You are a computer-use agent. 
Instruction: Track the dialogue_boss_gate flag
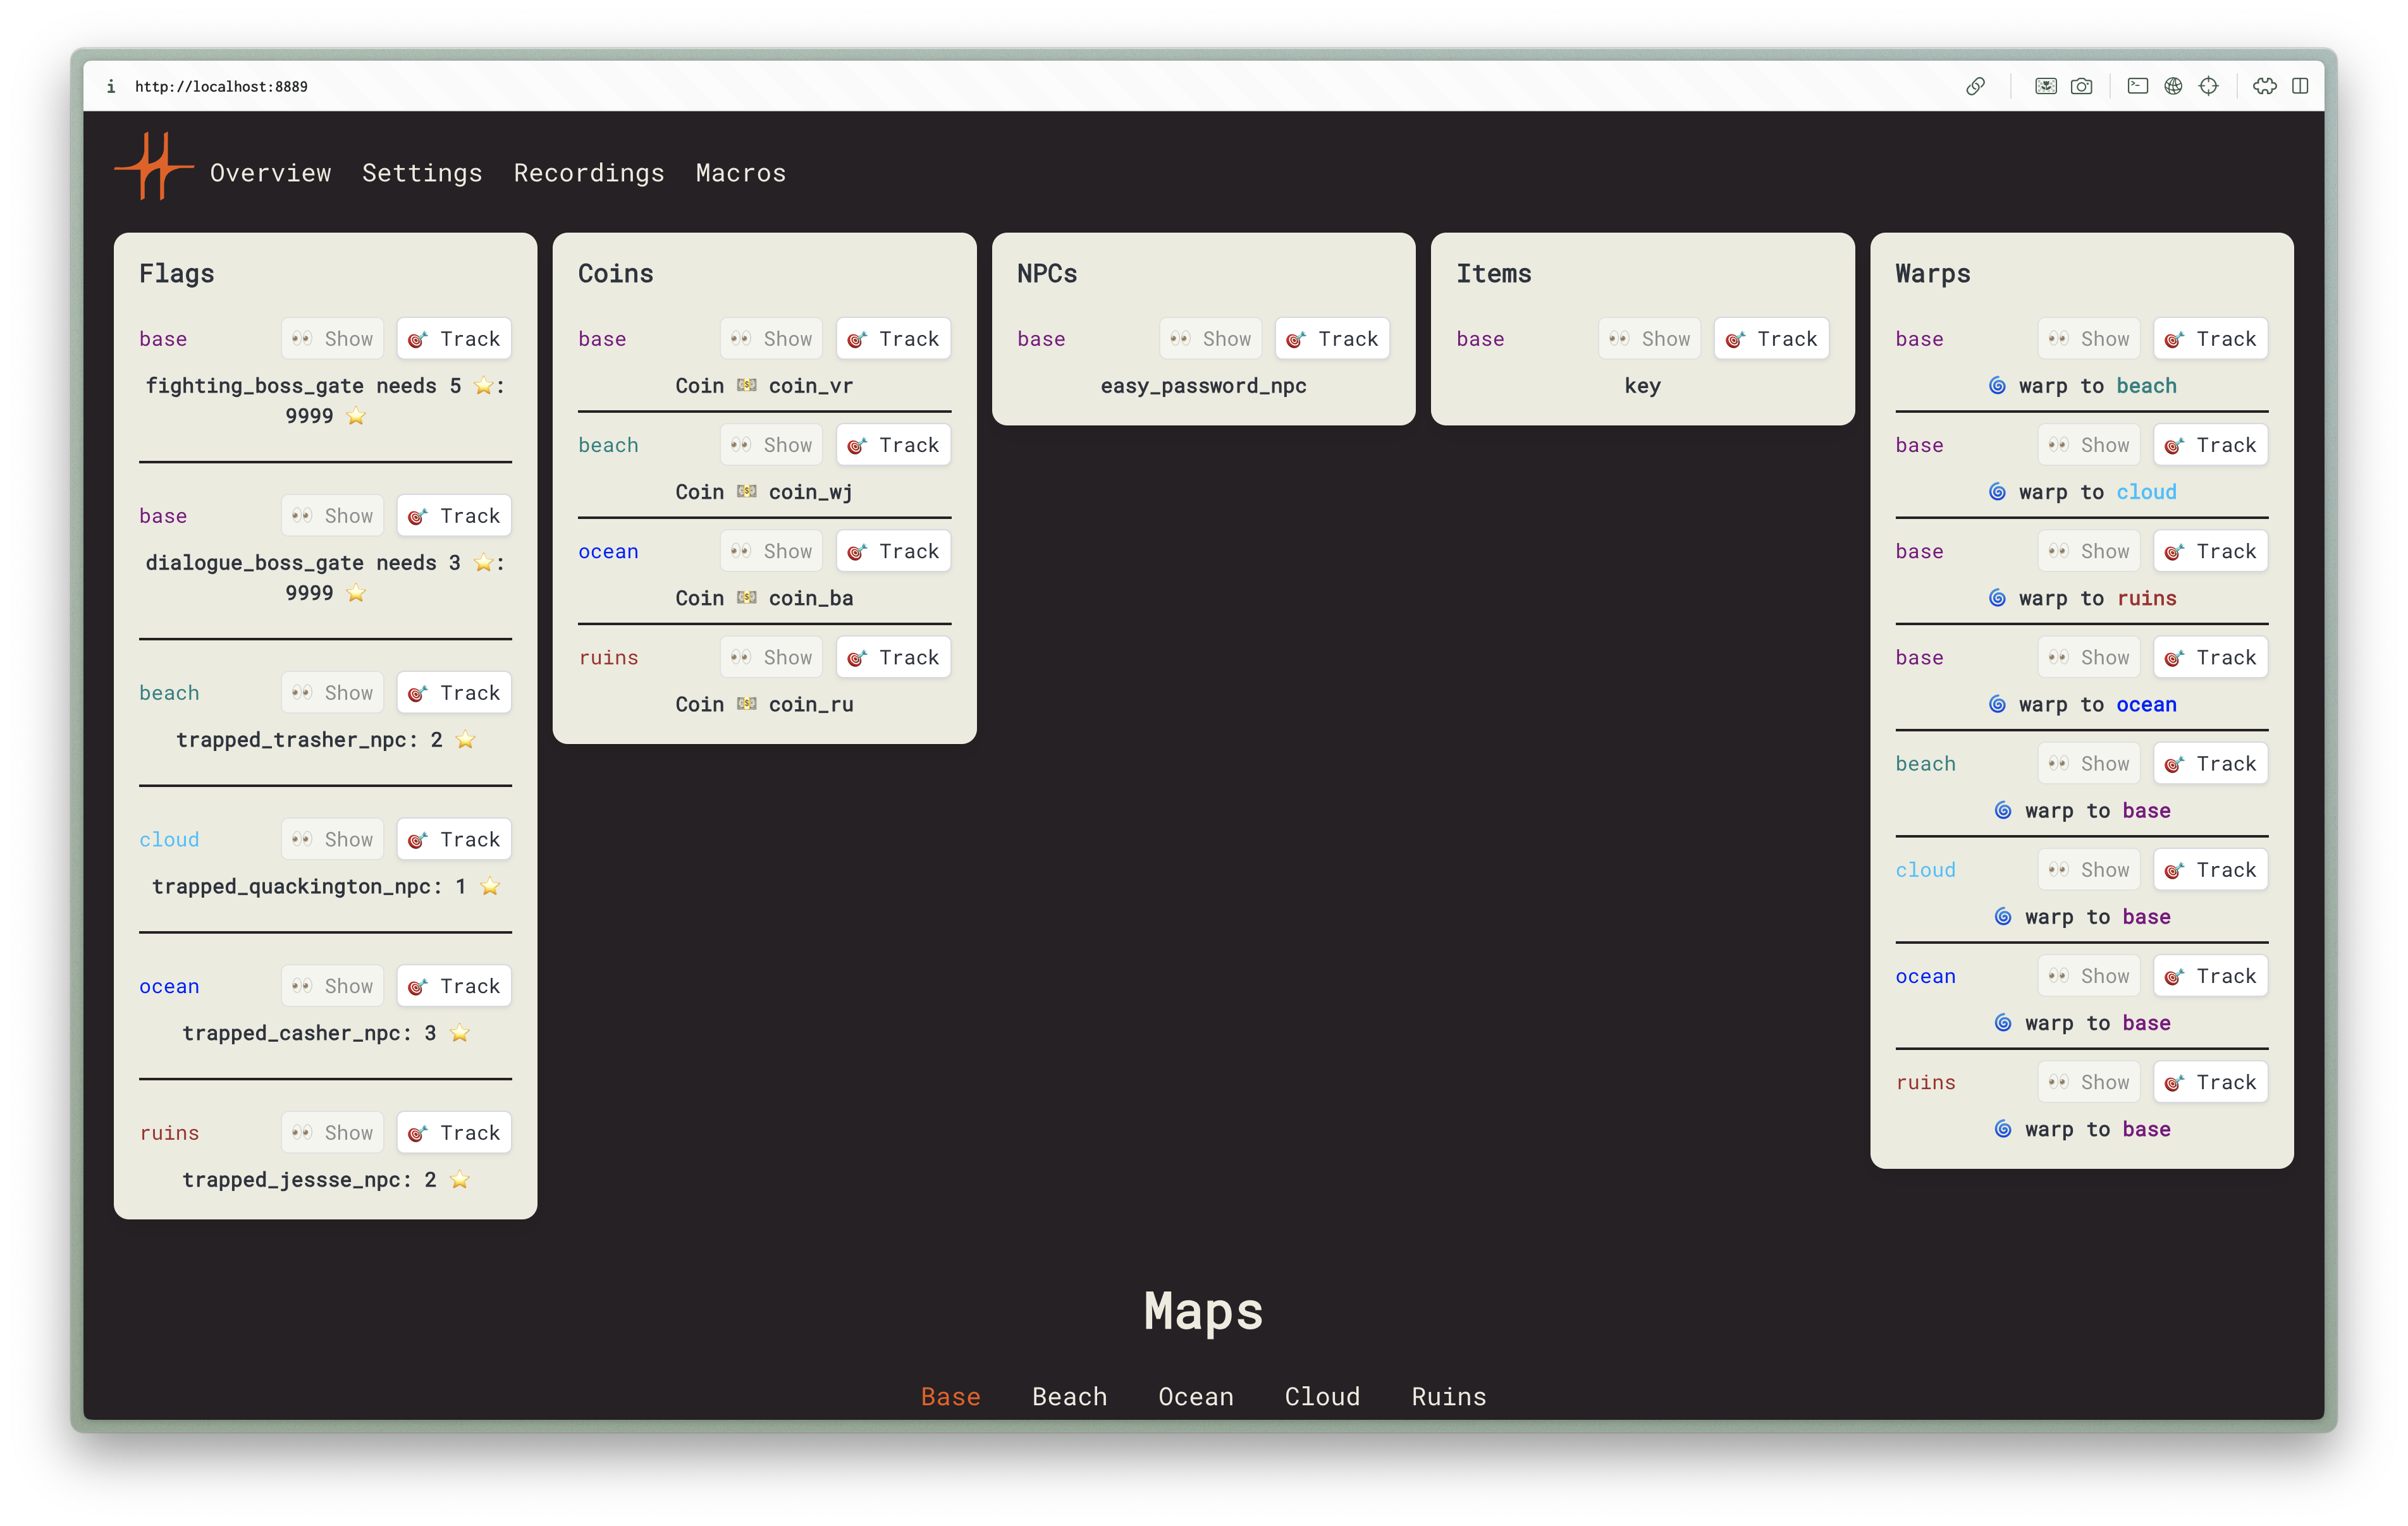click(x=454, y=516)
